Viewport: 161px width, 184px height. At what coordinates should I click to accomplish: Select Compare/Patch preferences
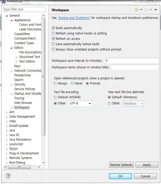point(25,38)
